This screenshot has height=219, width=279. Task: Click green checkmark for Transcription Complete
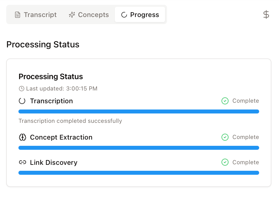225,101
